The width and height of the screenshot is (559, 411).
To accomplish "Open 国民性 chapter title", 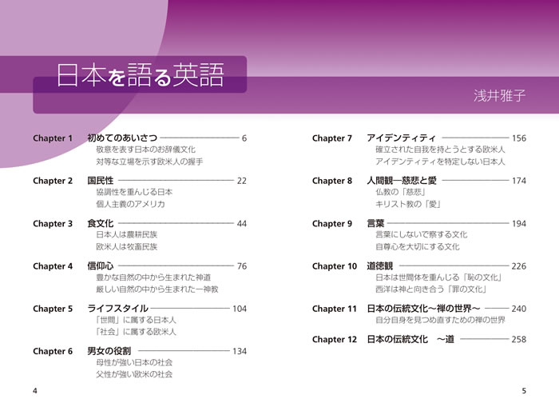I will click(x=101, y=181).
